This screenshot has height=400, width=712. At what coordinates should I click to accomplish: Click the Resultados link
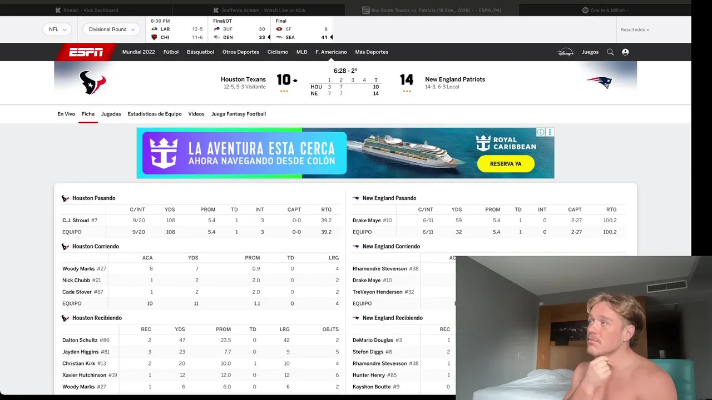pyautogui.click(x=635, y=30)
